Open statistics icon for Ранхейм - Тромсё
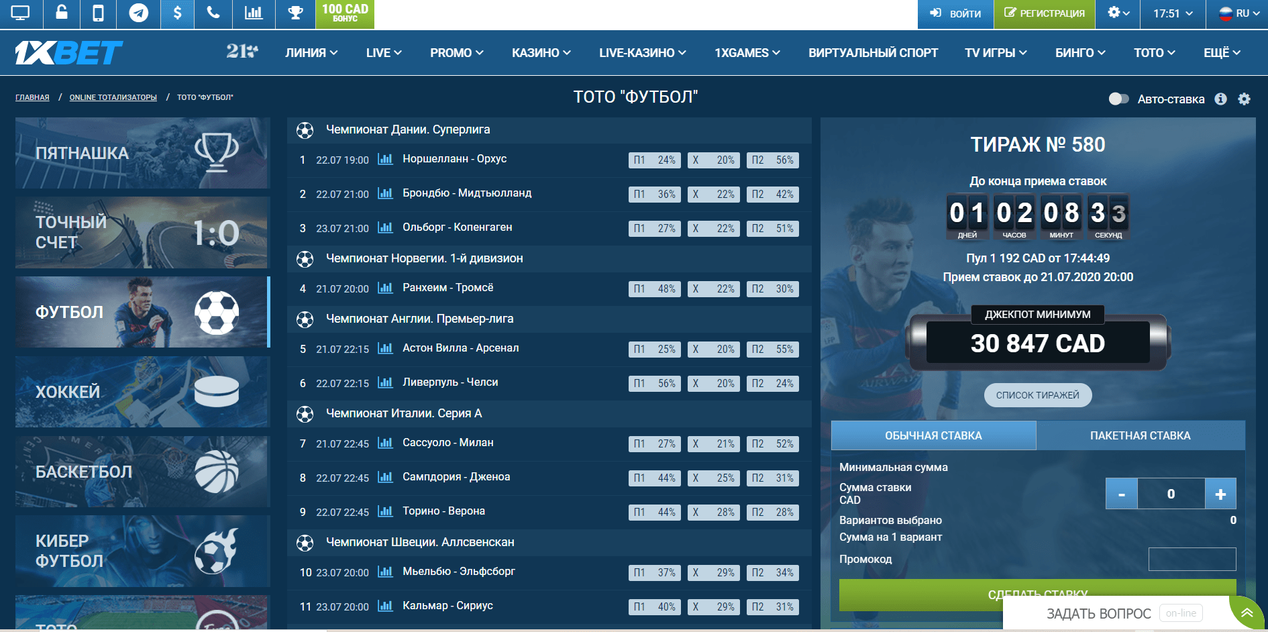This screenshot has width=1268, height=632. (385, 288)
